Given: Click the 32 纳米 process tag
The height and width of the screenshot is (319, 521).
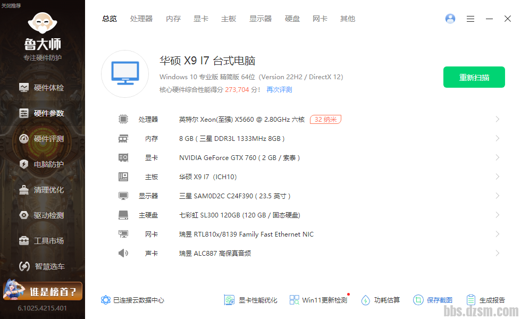Looking at the screenshot, I should coord(325,119).
